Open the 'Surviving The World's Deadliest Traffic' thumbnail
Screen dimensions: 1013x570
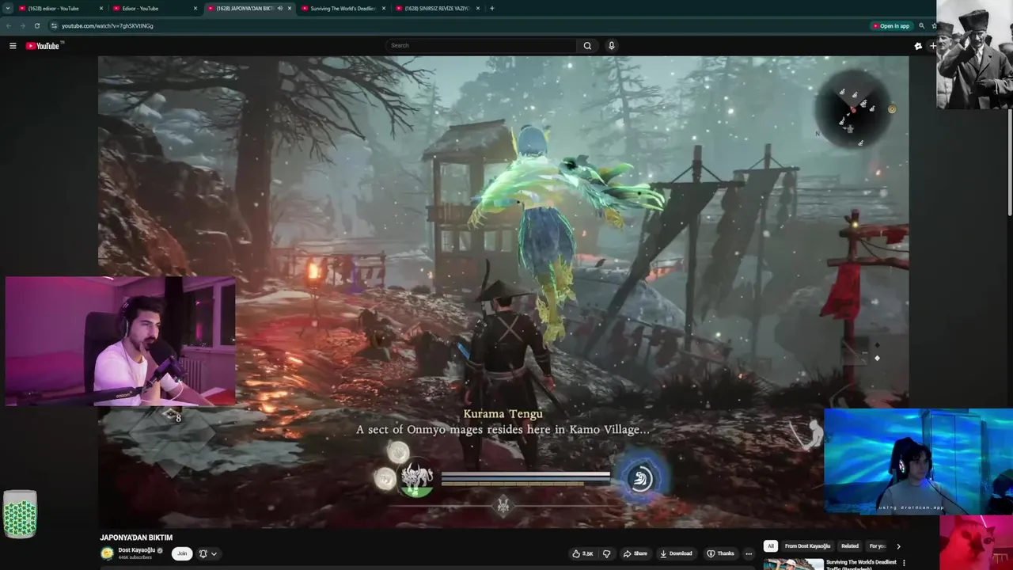(x=793, y=564)
